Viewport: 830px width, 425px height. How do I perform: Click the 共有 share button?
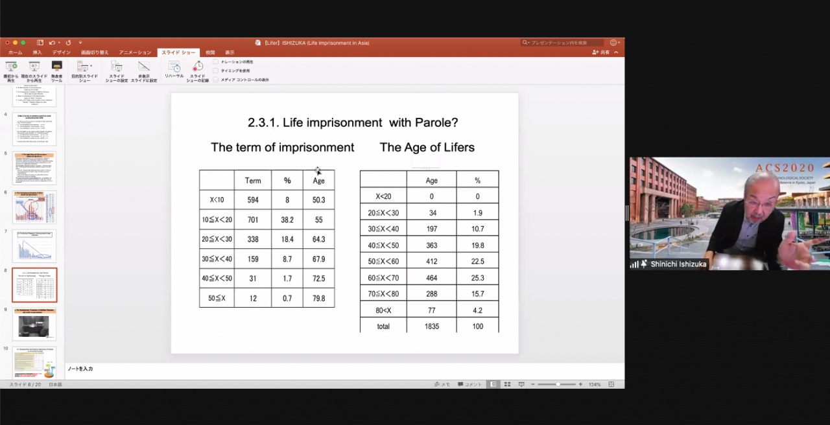click(x=601, y=52)
